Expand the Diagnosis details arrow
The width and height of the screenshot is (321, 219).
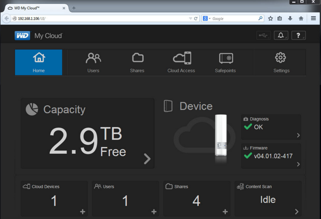298,135
